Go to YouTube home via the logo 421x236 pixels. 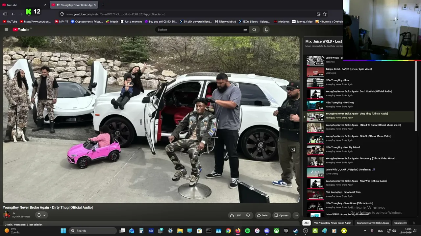[x=22, y=29]
